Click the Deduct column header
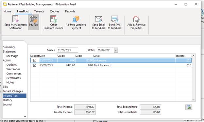 click(35, 56)
